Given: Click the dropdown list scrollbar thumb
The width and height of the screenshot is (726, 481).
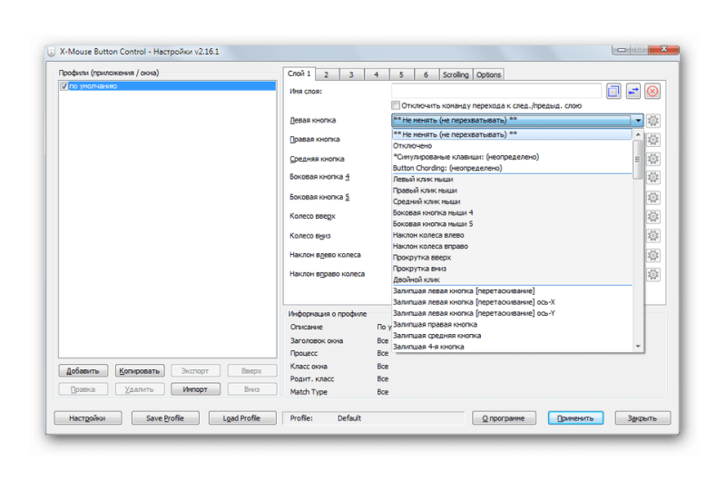Looking at the screenshot, I should coord(638,160).
